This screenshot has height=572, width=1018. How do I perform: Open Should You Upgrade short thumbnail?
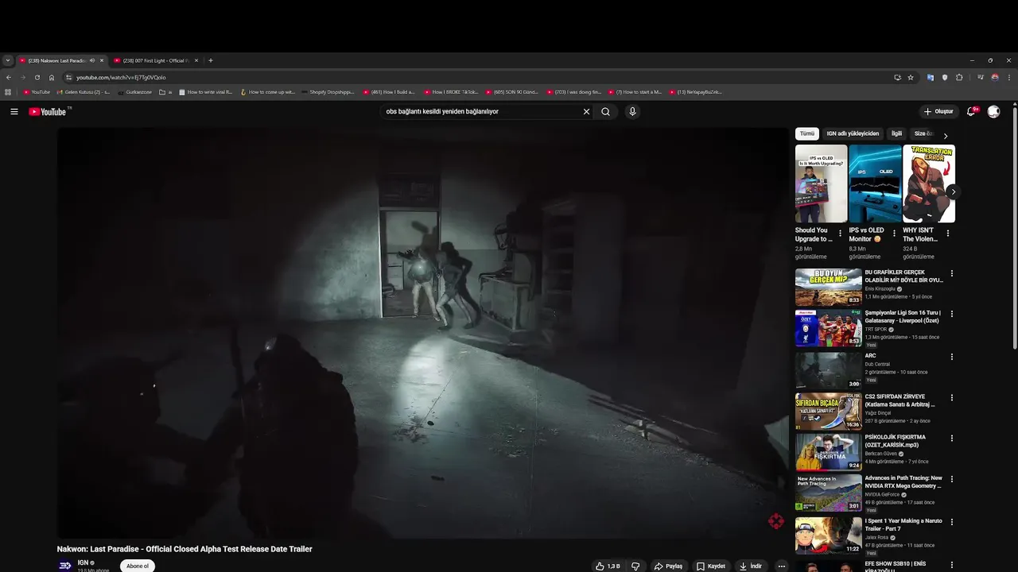(821, 184)
